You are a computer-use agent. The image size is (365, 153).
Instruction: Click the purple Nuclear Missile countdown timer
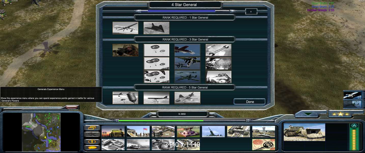click(321, 10)
